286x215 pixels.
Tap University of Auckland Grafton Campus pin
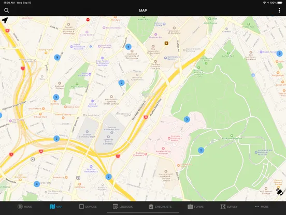pos(166,171)
